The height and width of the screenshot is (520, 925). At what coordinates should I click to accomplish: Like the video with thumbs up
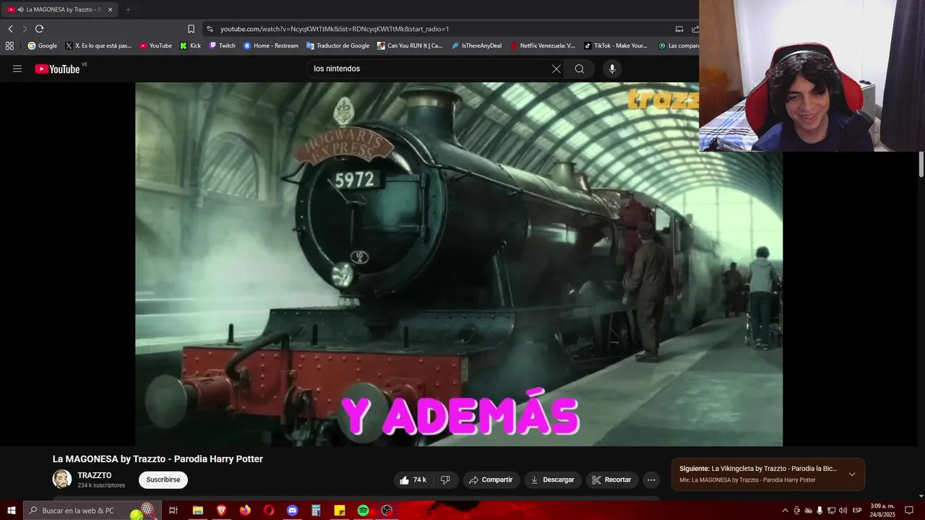coord(413,480)
